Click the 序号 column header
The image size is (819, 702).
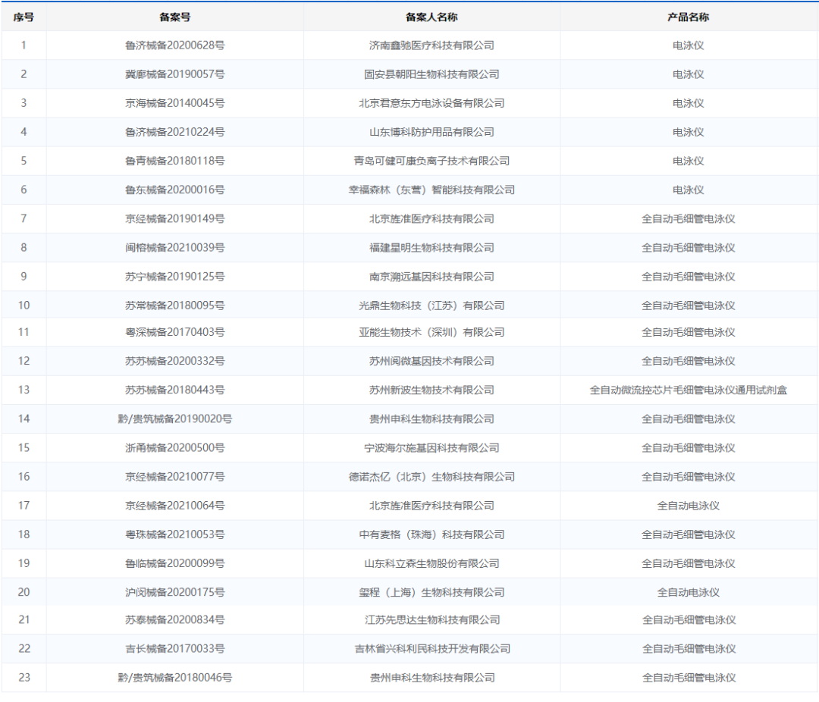tap(24, 17)
